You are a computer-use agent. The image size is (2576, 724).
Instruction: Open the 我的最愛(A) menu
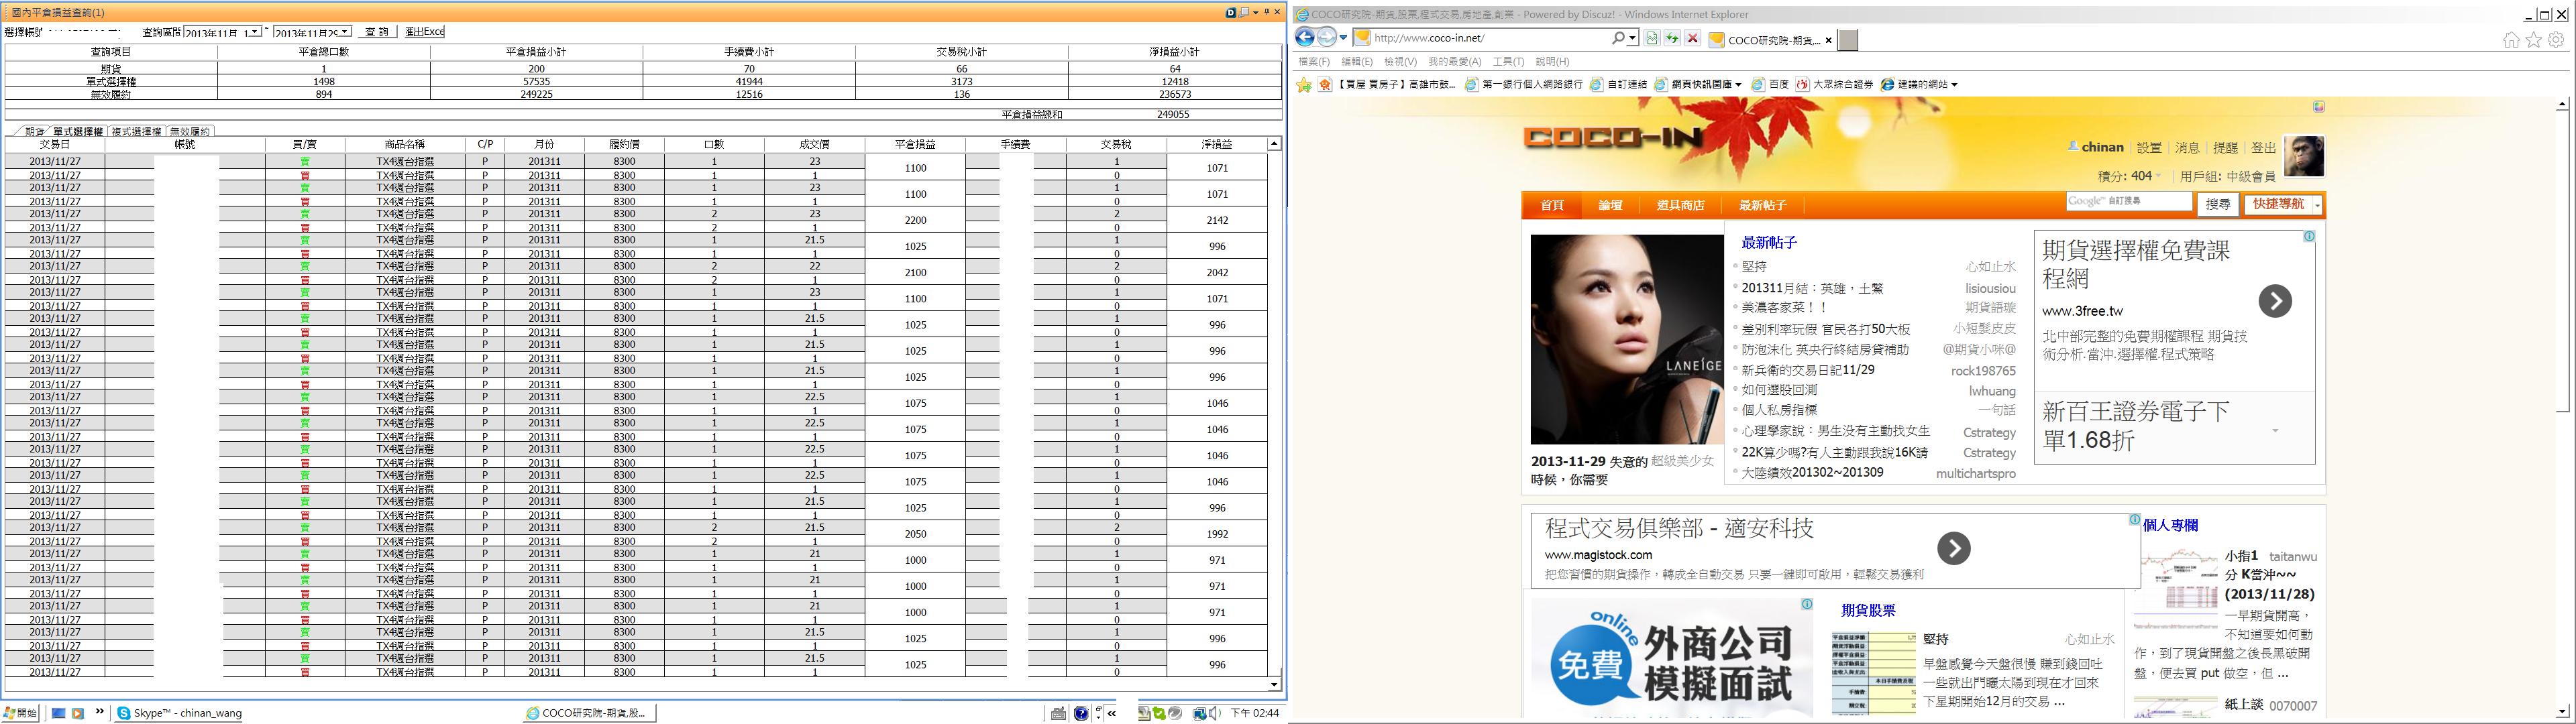tap(1454, 62)
